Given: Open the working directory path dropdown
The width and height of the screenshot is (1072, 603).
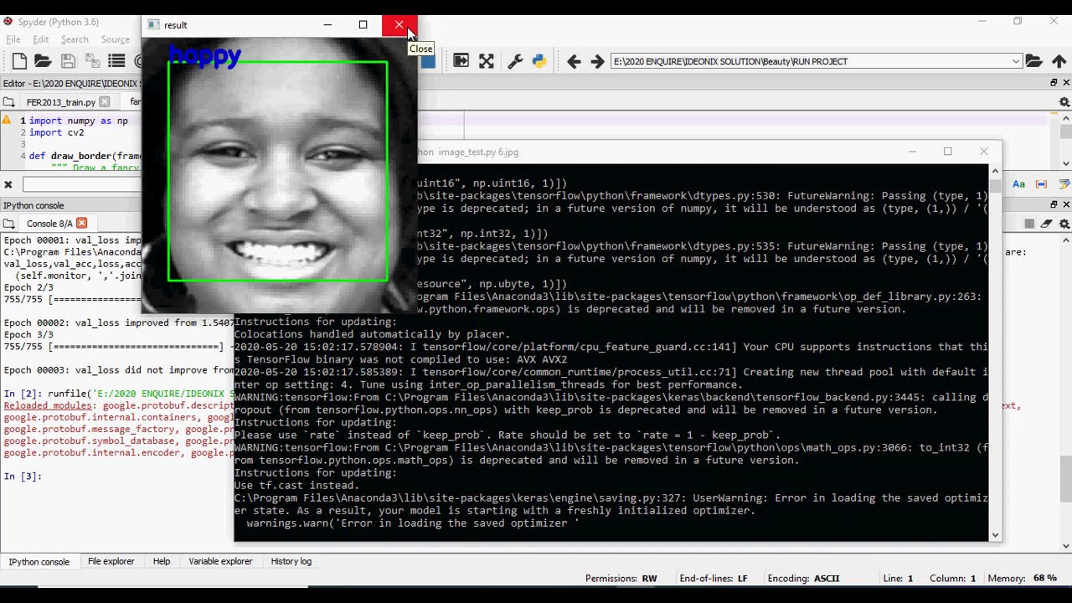Looking at the screenshot, I should pos(1016,61).
